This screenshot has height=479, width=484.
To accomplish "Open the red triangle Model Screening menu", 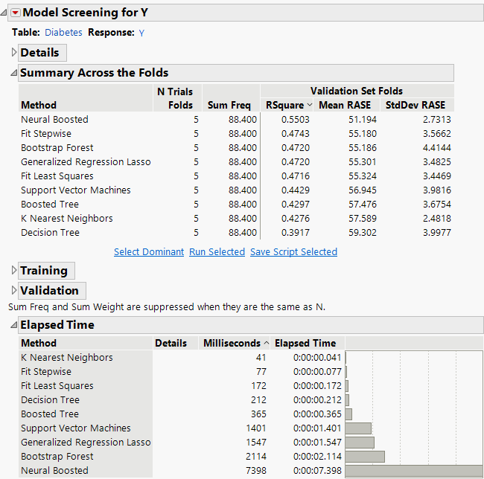I will [16, 13].
